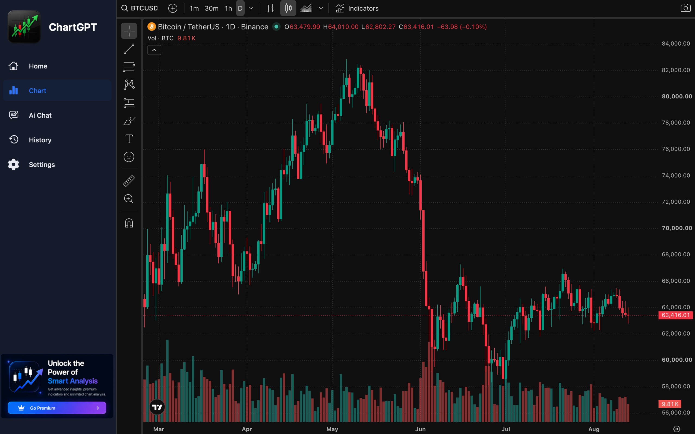Click the green market status dot
Image resolution: width=695 pixels, height=434 pixels.
(276, 27)
